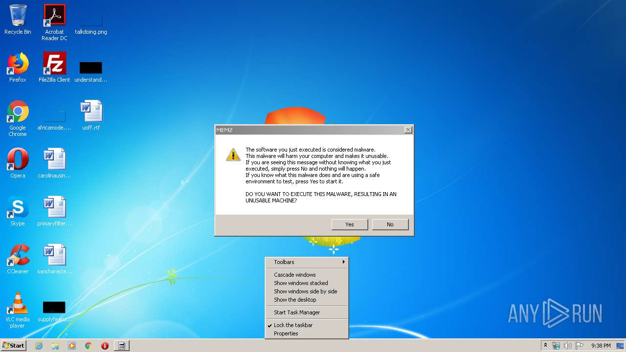The height and width of the screenshot is (352, 626).
Task: Expand the Toolbars submenu
Action: (307, 262)
